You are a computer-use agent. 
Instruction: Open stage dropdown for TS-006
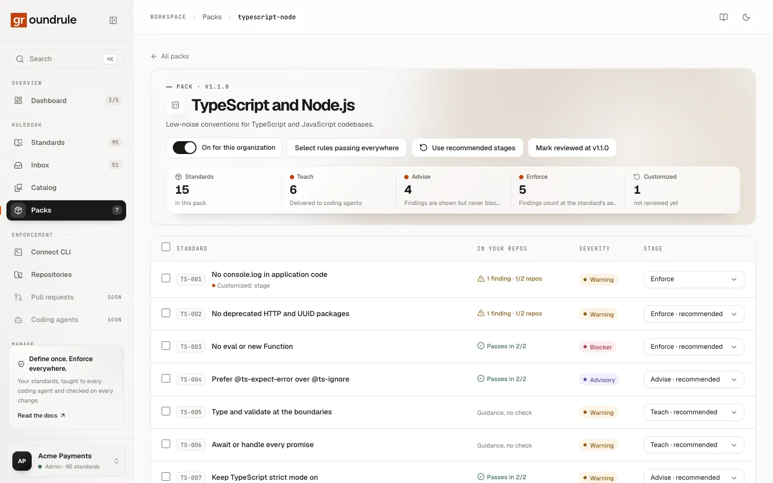[x=694, y=445]
